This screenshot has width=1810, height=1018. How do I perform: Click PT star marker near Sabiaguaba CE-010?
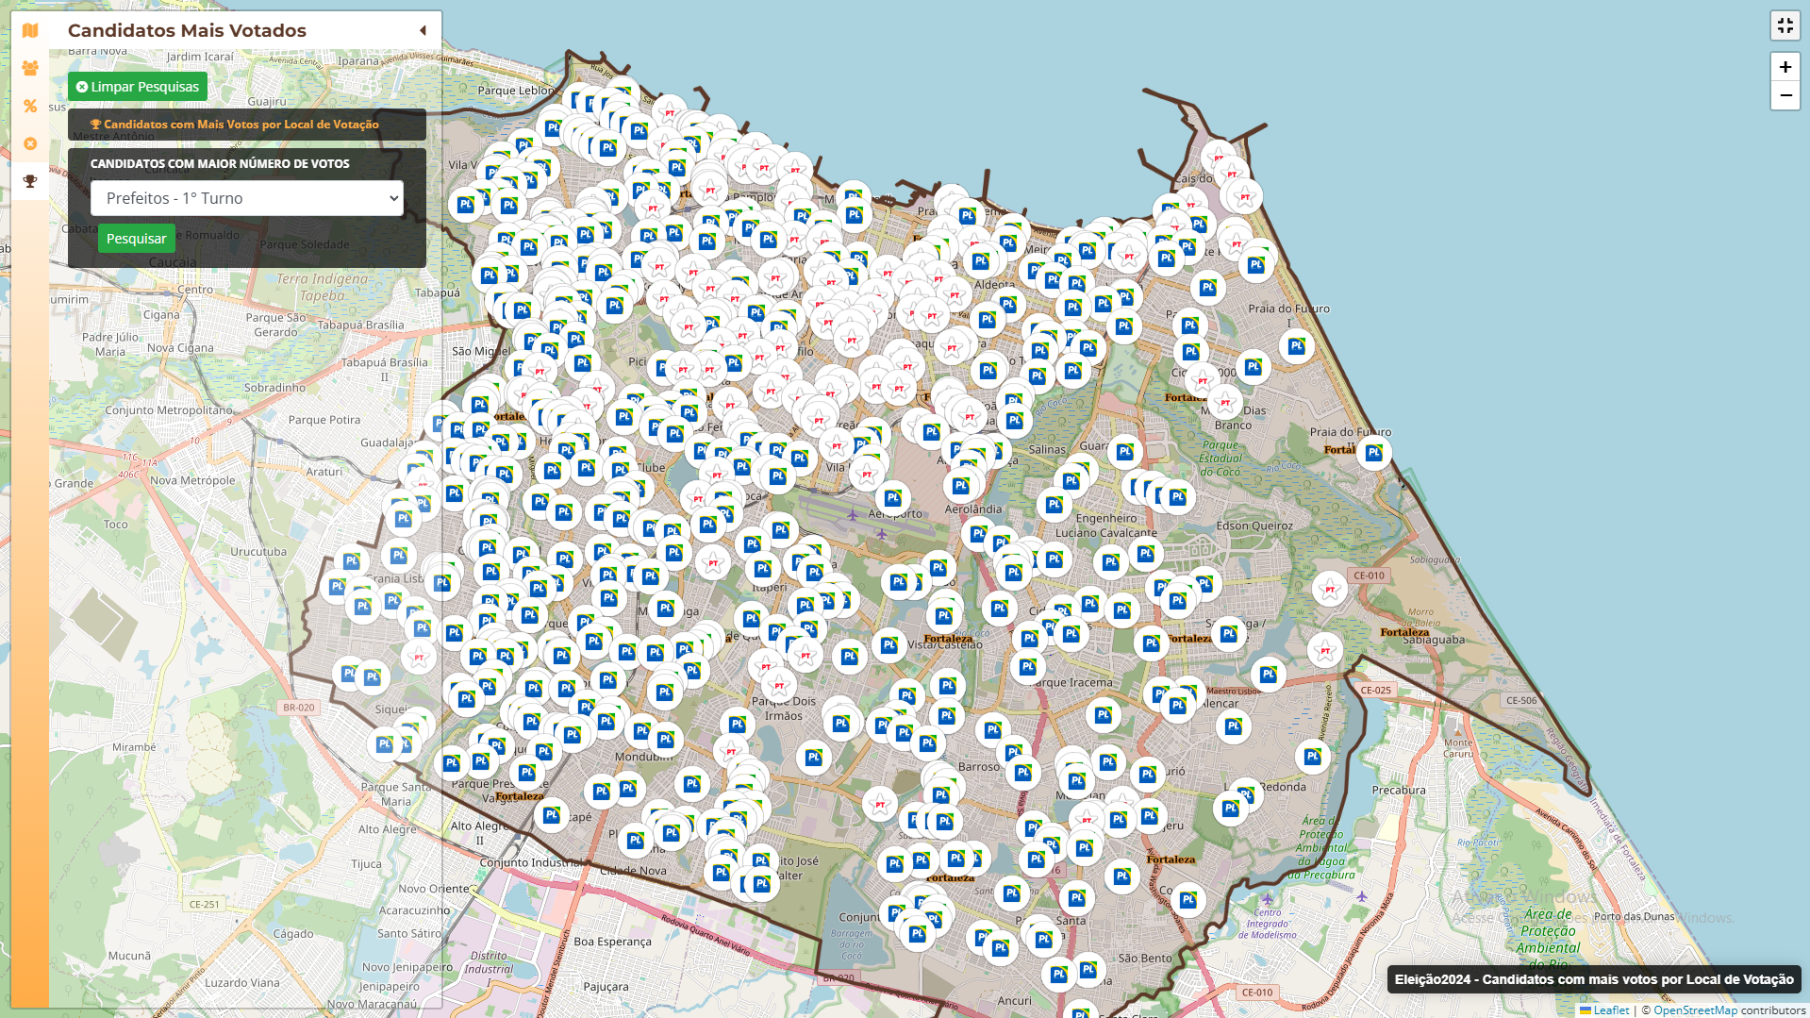1330,590
